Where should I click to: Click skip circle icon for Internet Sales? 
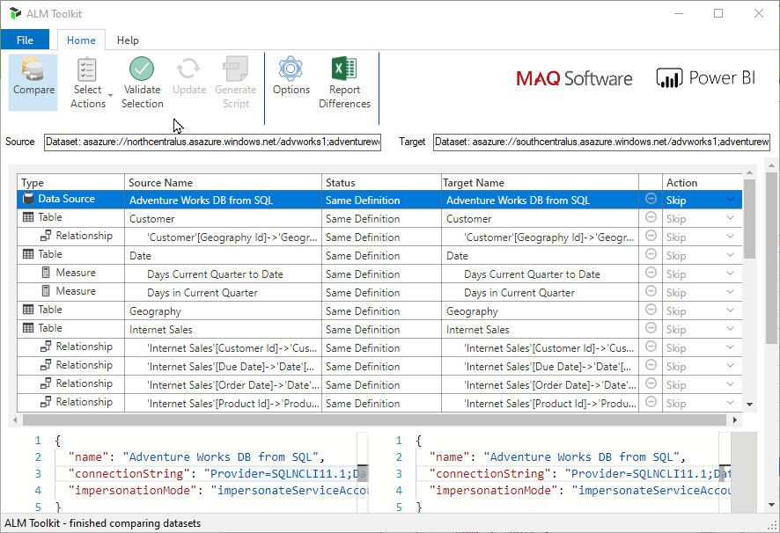651,328
